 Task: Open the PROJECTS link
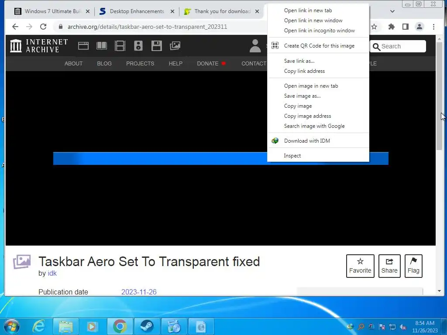click(140, 64)
